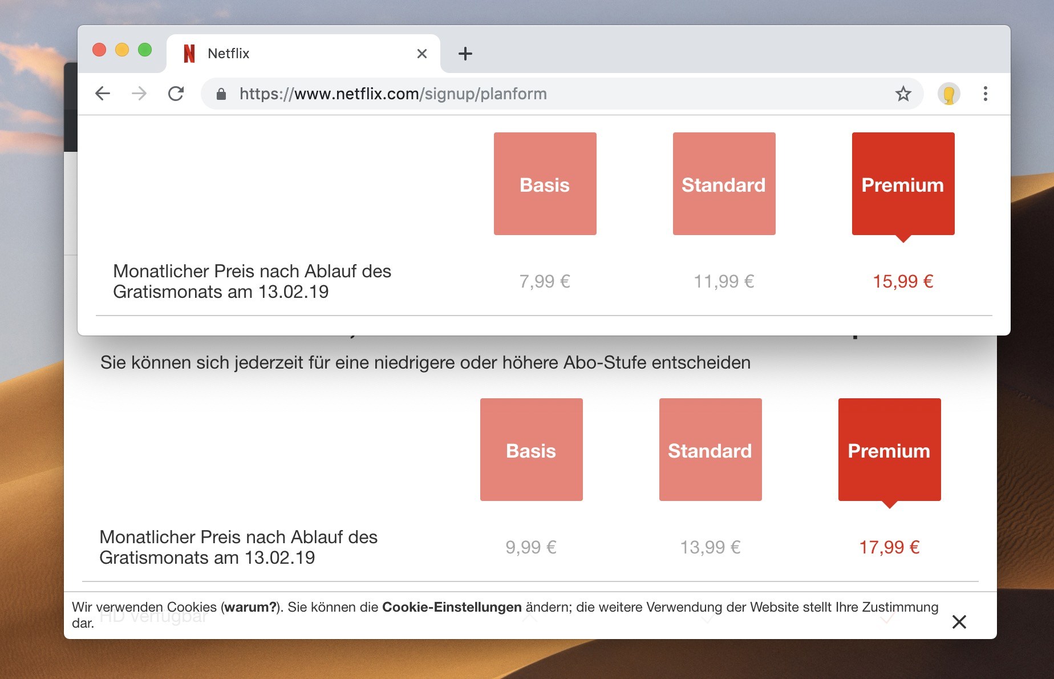Open the Cookie-Einstellungen link
1054x679 pixels.
point(452,607)
